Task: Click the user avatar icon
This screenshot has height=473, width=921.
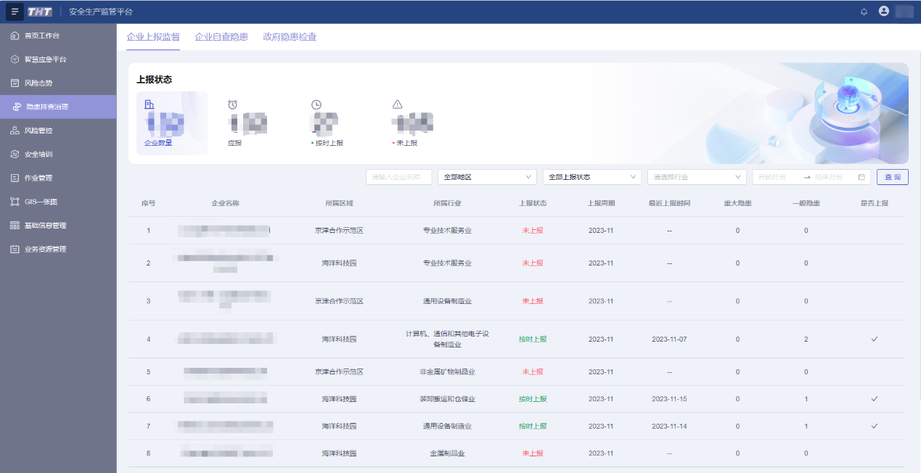Action: pyautogui.click(x=883, y=12)
